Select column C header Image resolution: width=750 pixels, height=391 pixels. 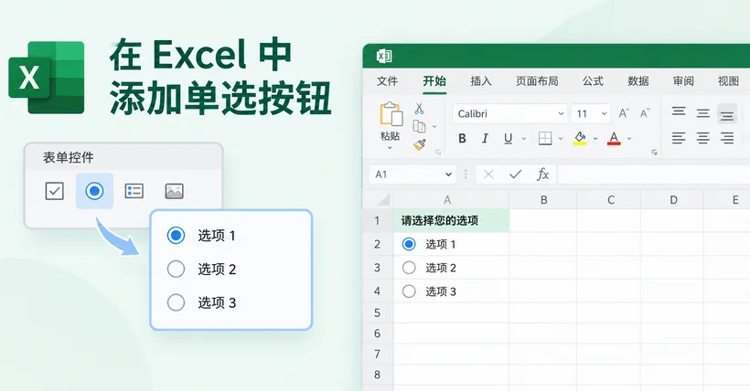pos(610,200)
